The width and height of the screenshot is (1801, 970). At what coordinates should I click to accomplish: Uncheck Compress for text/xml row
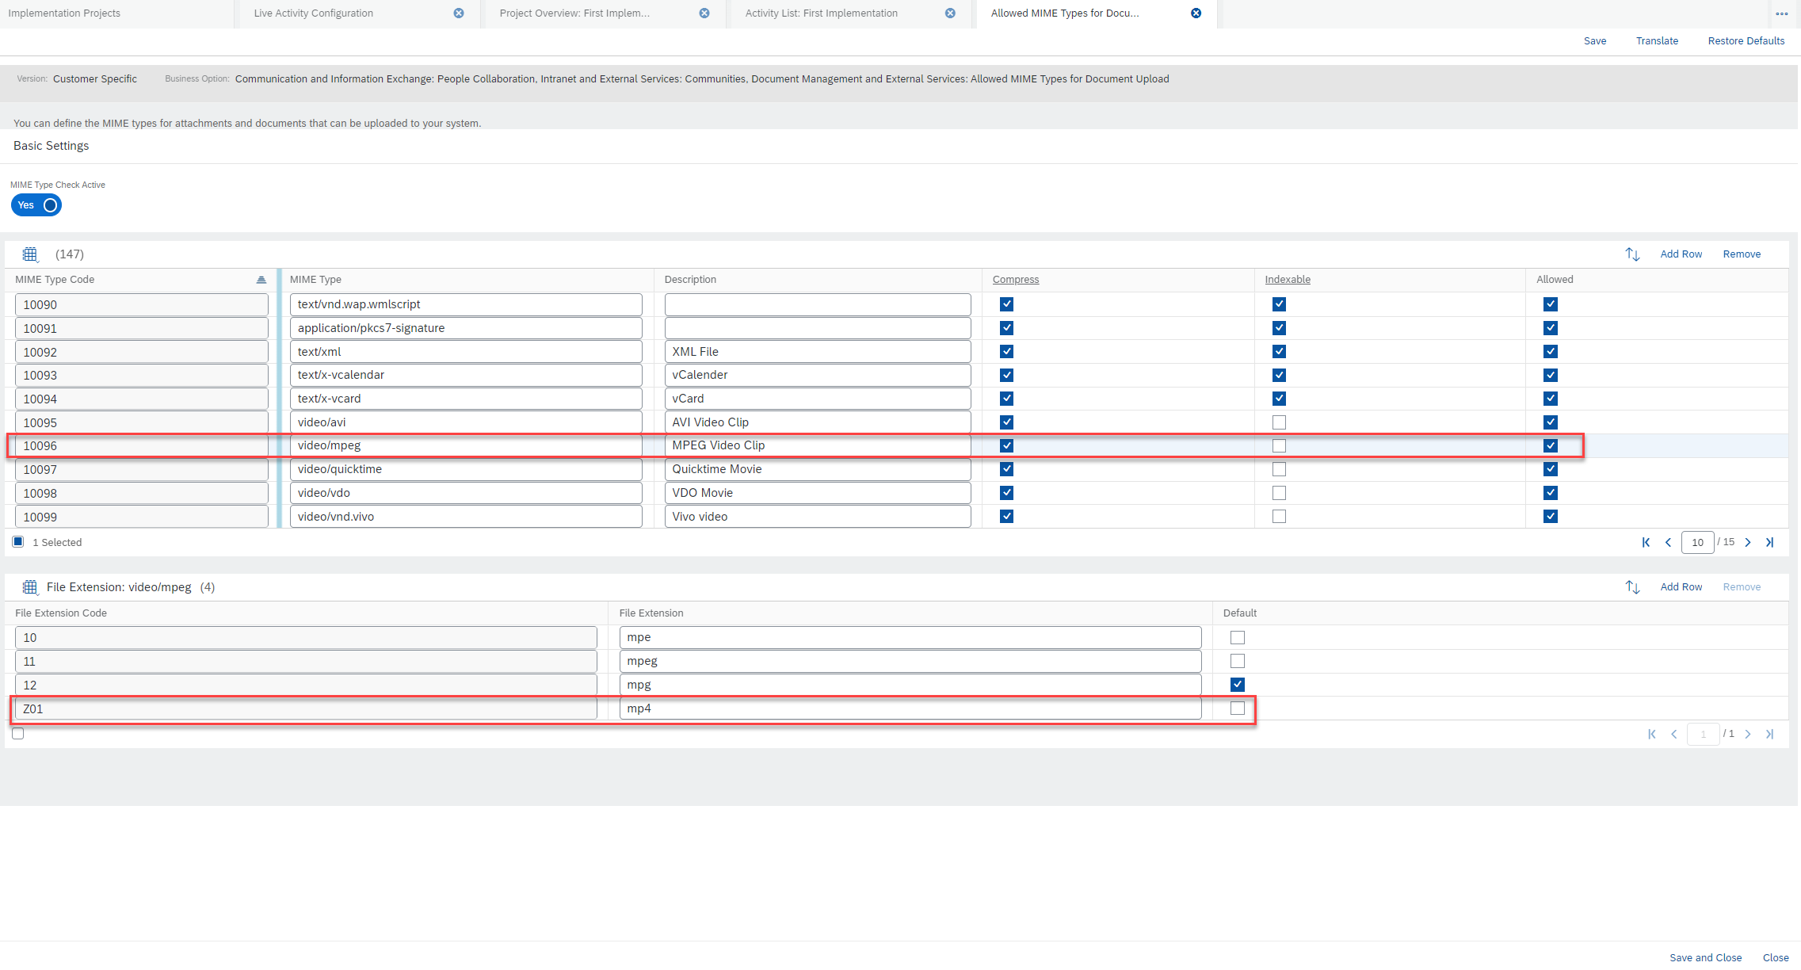pyautogui.click(x=1006, y=352)
